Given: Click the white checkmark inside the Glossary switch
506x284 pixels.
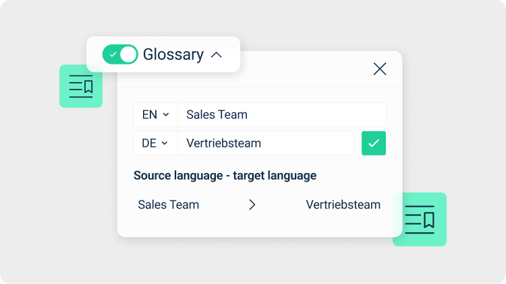Looking at the screenshot, I should pyautogui.click(x=112, y=55).
